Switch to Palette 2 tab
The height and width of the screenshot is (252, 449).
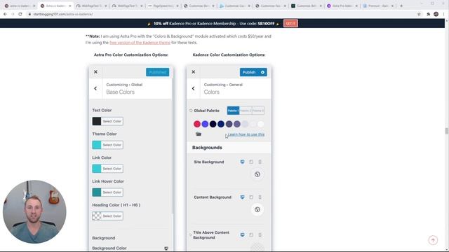pyautogui.click(x=246, y=111)
